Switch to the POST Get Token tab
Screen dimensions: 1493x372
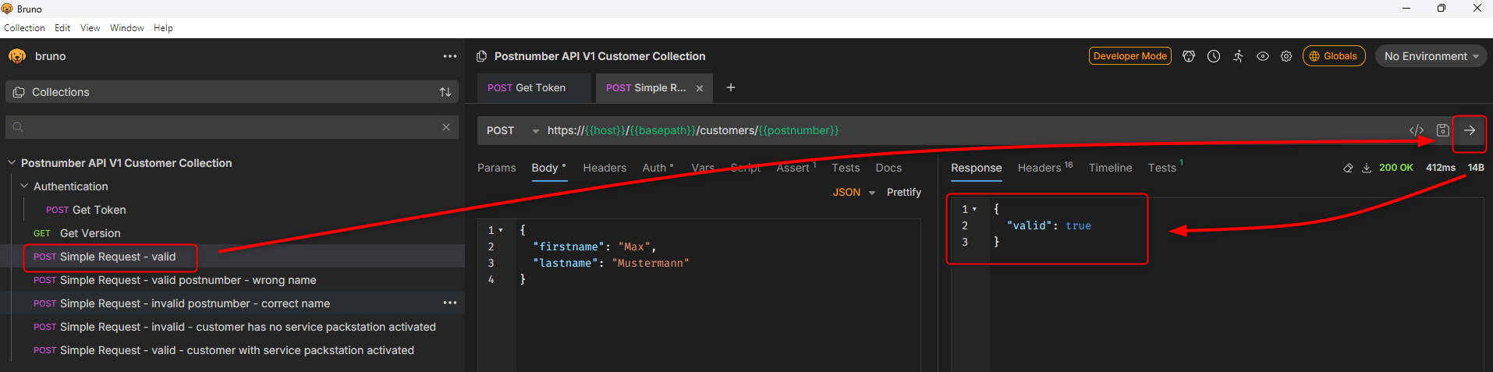pos(534,87)
